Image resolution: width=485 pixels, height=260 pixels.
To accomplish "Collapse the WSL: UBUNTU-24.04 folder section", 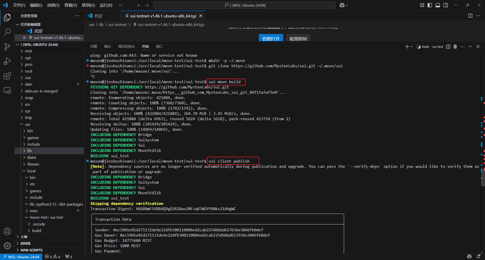I will tap(50, 45).
